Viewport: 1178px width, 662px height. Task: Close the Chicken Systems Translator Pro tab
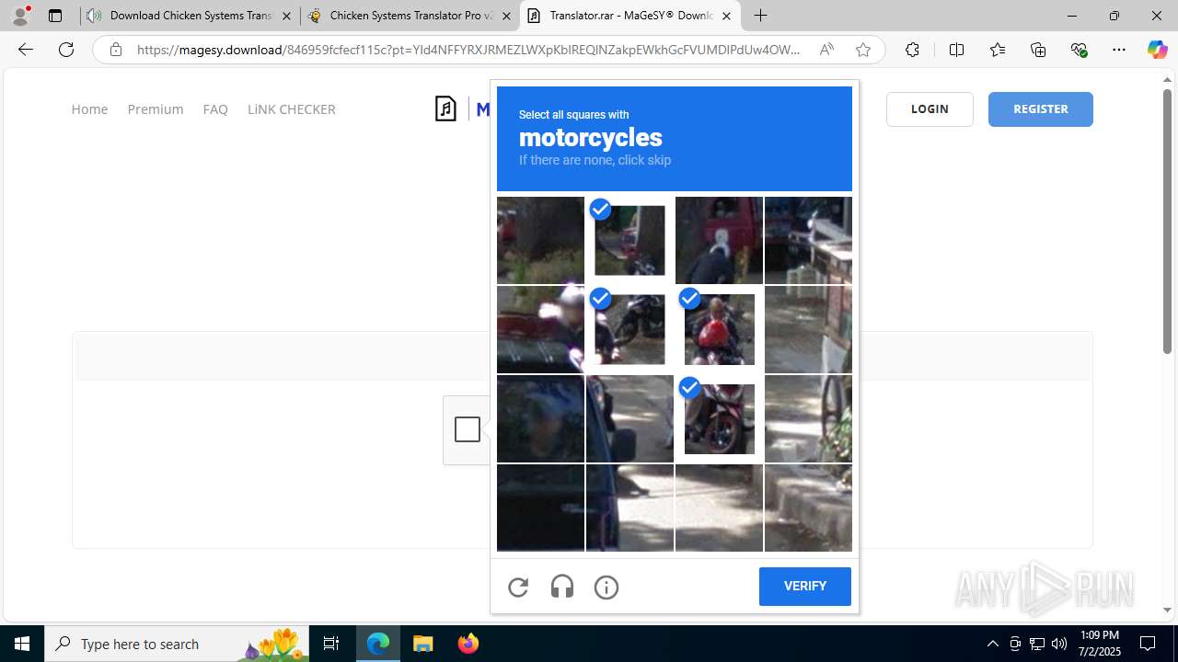[506, 16]
